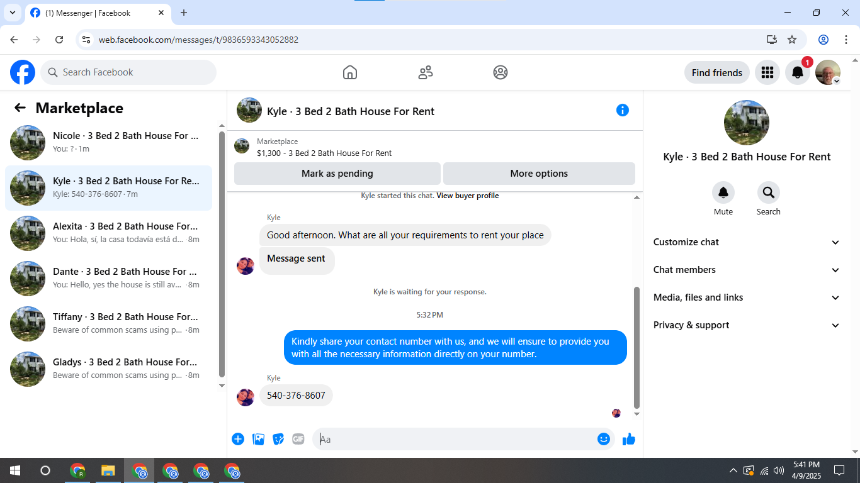
Task: Open Nicole's house rental conversation
Action: coord(108,143)
